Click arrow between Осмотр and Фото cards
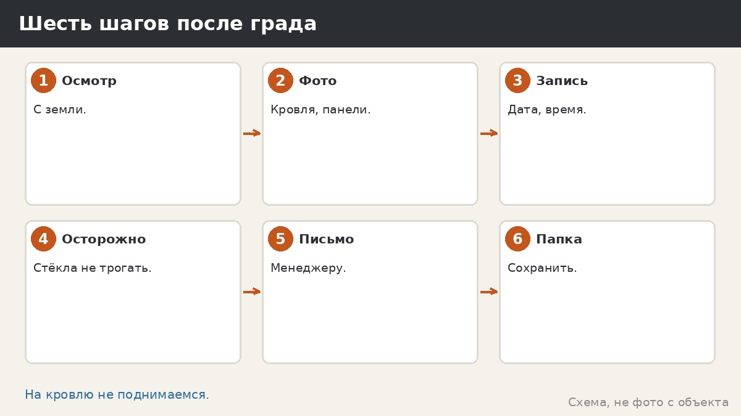This screenshot has height=416, width=741. coord(252,133)
